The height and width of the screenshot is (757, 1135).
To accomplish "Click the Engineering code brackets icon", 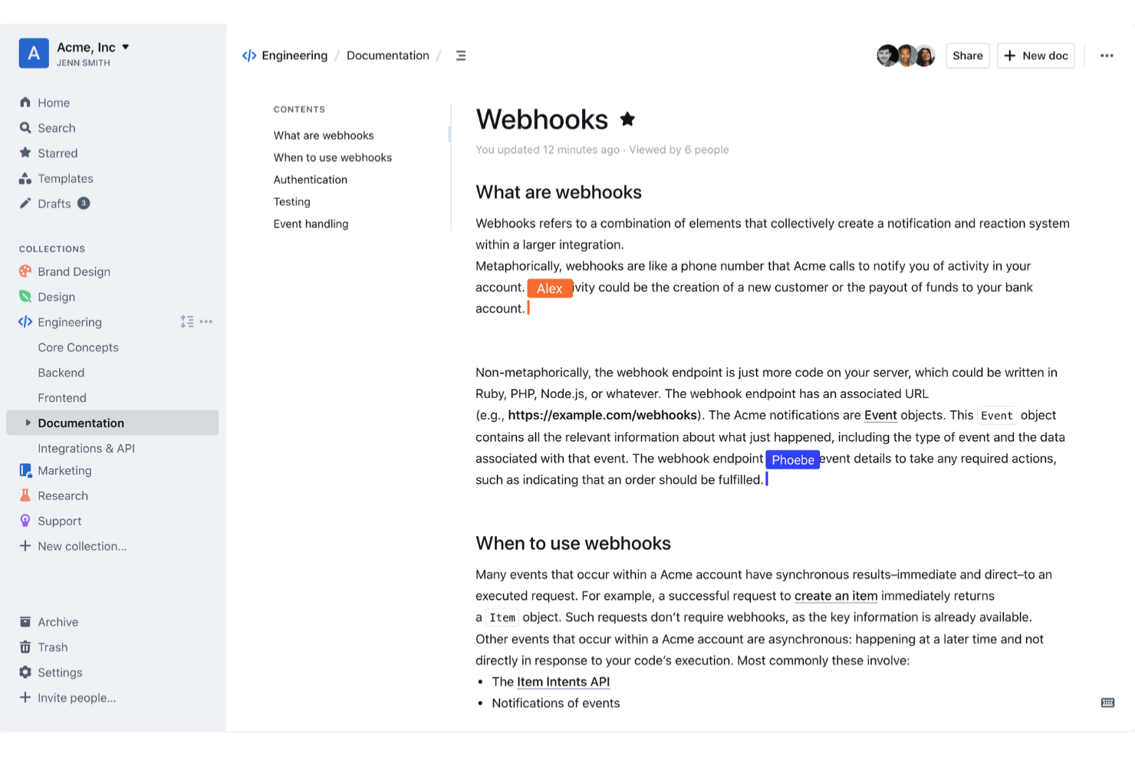I will click(x=25, y=321).
